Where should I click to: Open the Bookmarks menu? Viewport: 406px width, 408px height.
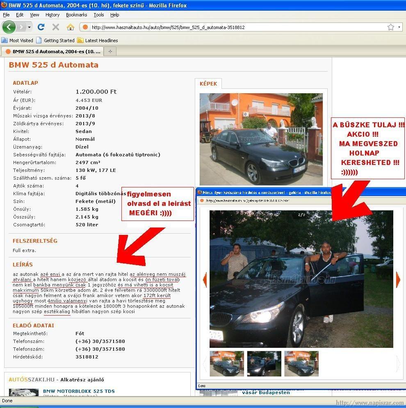click(x=76, y=15)
